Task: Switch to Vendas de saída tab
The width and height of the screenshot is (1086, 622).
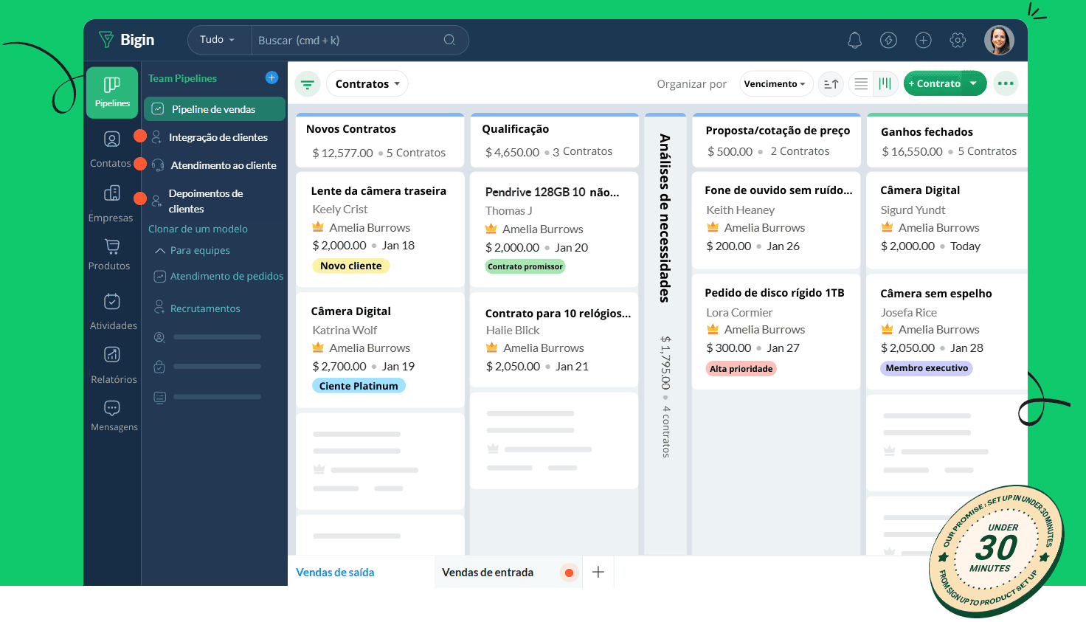Action: pos(335,573)
